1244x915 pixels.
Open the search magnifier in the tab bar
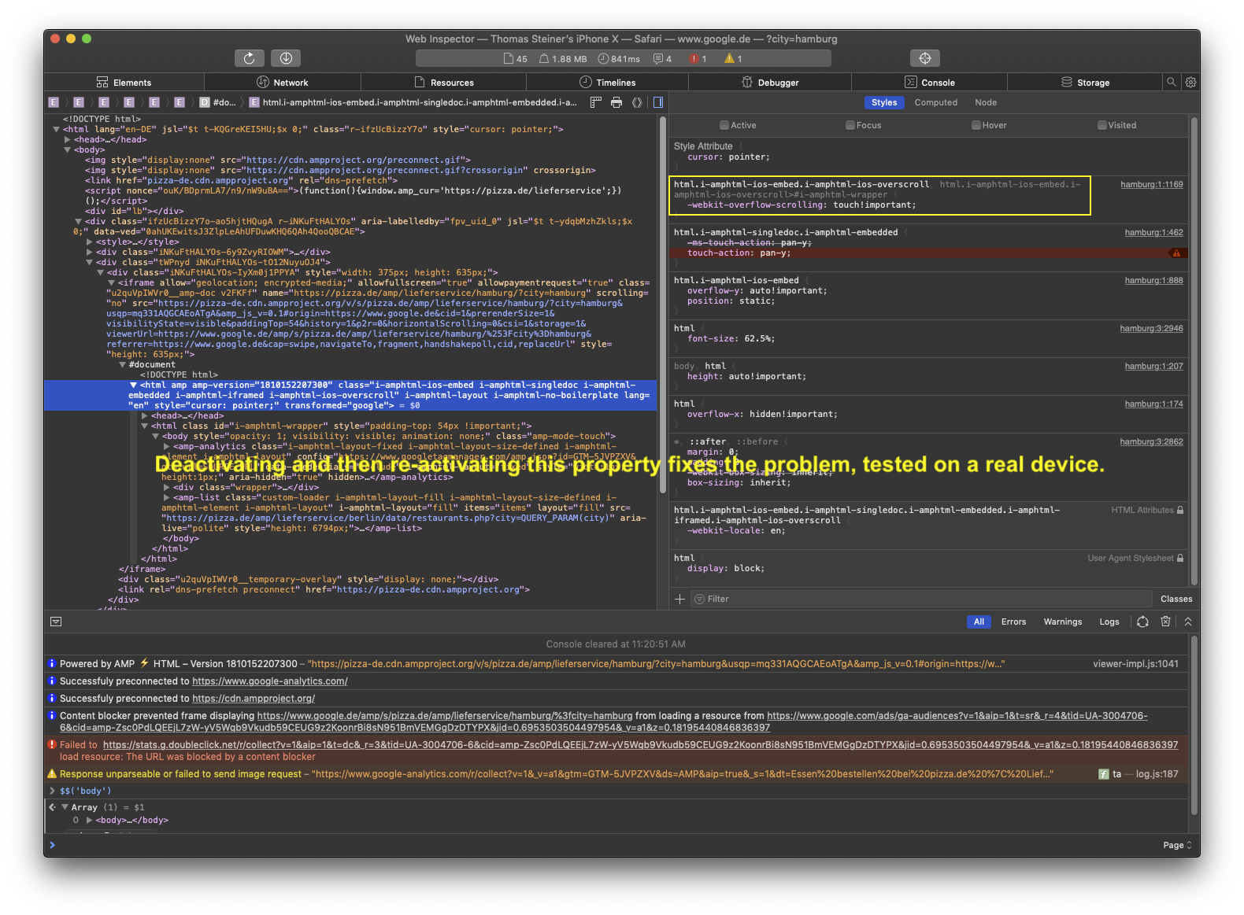1172,82
